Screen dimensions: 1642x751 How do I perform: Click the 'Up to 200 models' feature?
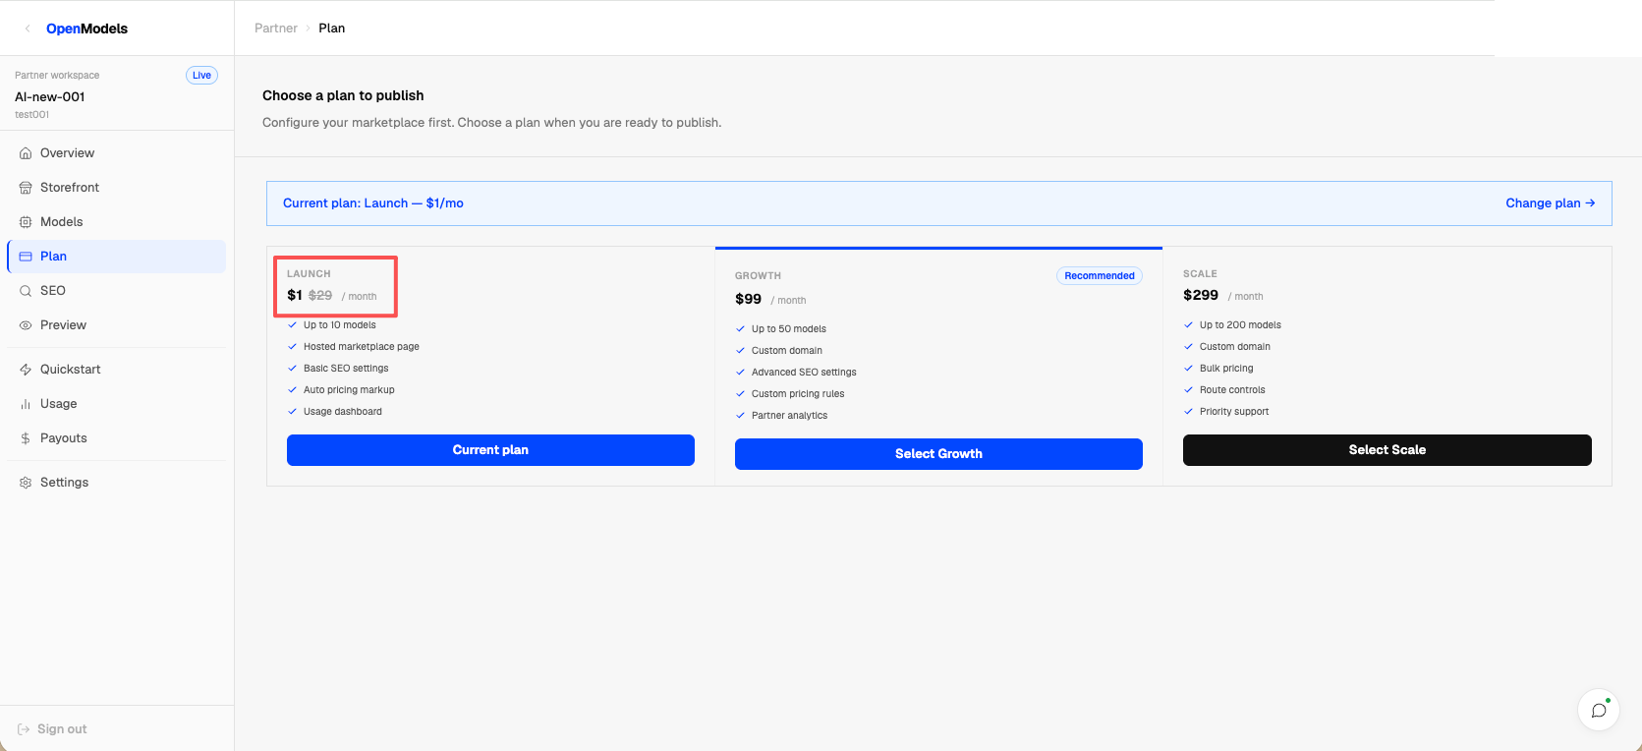click(x=1240, y=325)
